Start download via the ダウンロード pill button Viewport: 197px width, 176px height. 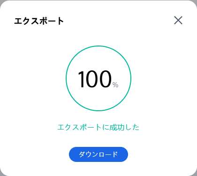click(x=98, y=154)
